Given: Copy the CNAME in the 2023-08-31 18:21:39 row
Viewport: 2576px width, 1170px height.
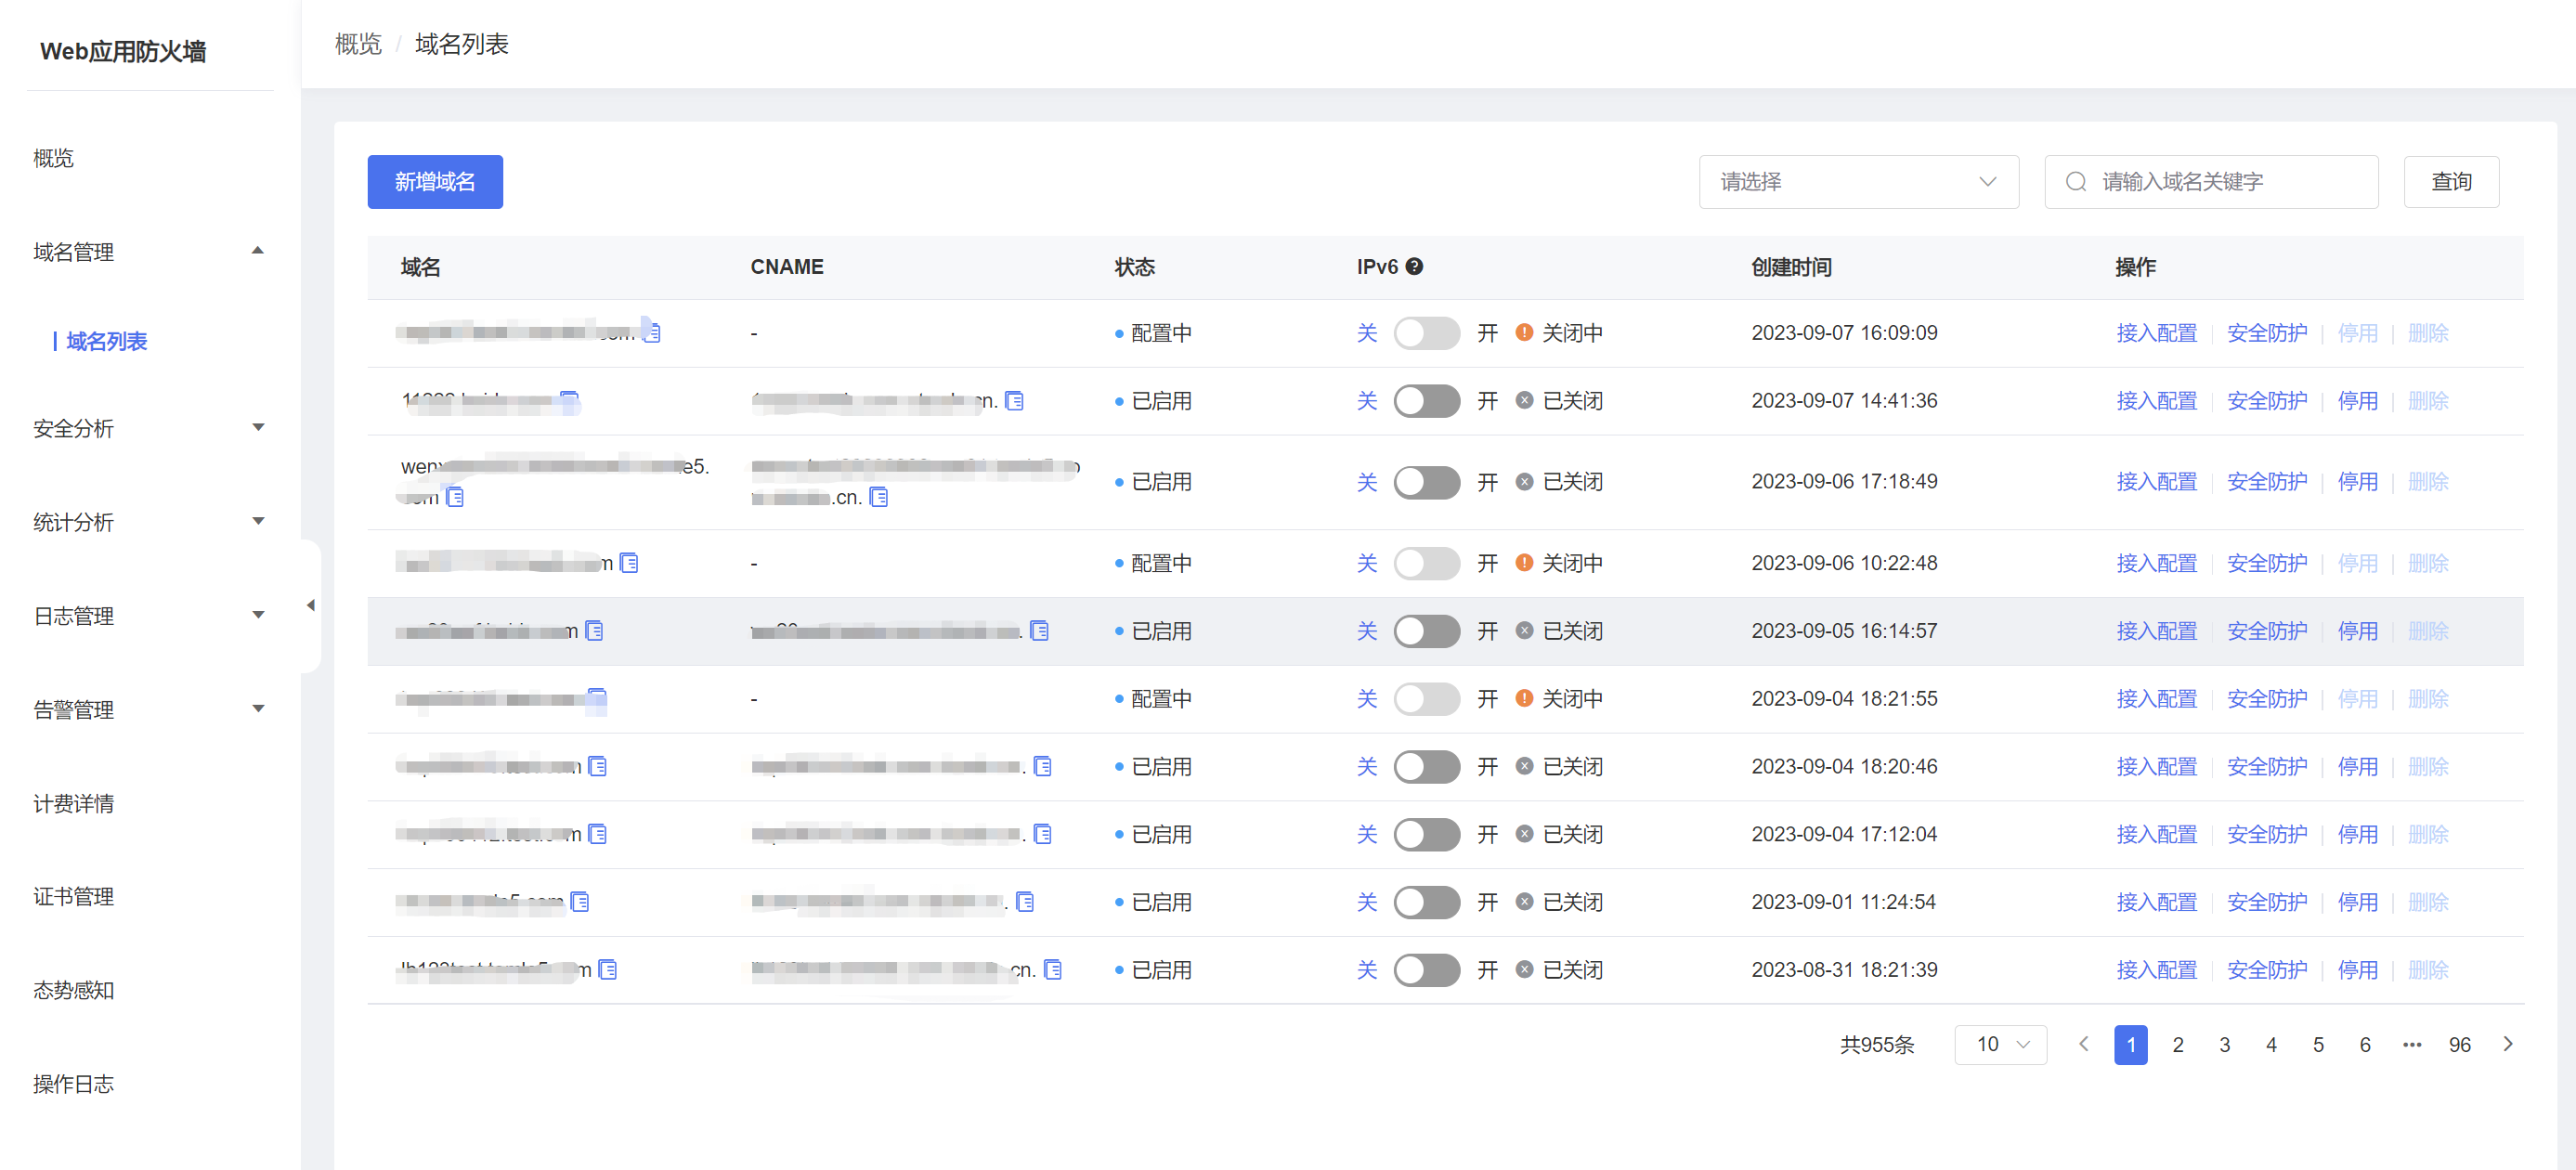Looking at the screenshot, I should [x=1052, y=970].
